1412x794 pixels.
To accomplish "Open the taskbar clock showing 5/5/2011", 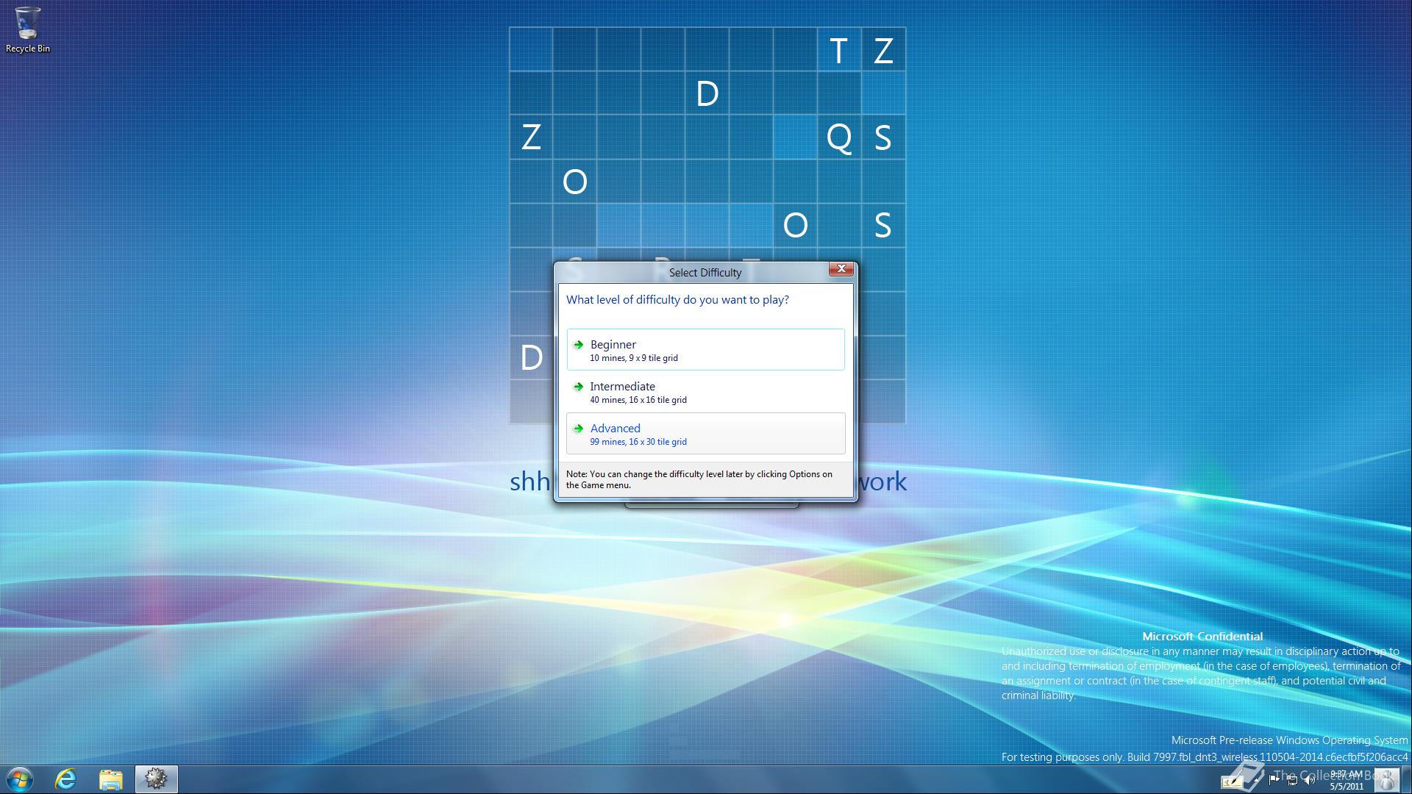I will click(x=1347, y=780).
